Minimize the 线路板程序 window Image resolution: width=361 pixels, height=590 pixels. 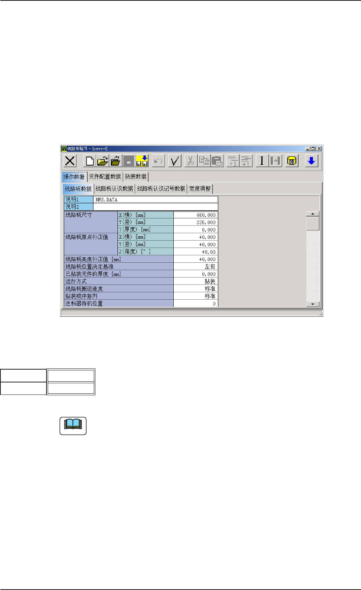click(x=307, y=148)
